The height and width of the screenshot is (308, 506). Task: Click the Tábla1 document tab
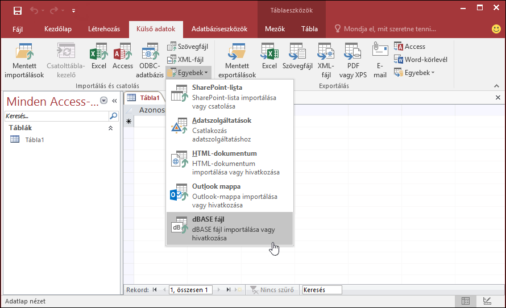pyautogui.click(x=144, y=98)
